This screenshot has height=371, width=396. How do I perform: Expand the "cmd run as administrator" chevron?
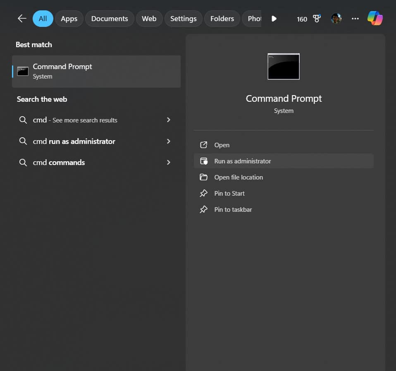tap(168, 141)
